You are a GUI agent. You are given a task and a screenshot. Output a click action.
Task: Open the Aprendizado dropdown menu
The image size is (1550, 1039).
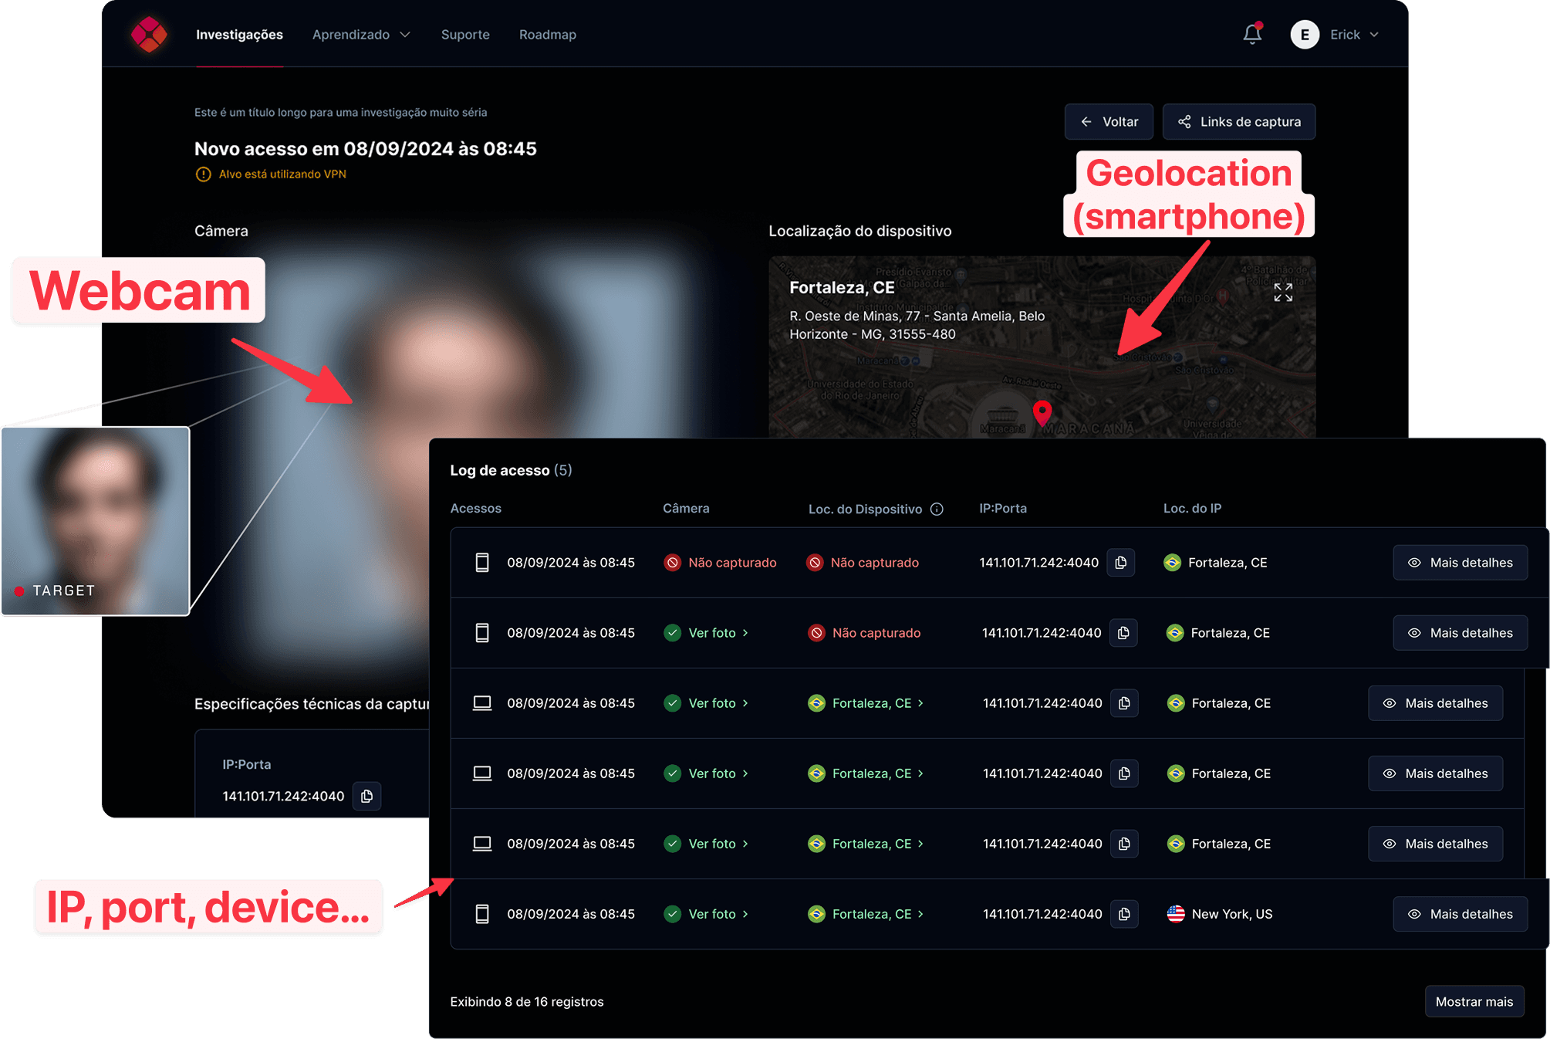click(360, 34)
